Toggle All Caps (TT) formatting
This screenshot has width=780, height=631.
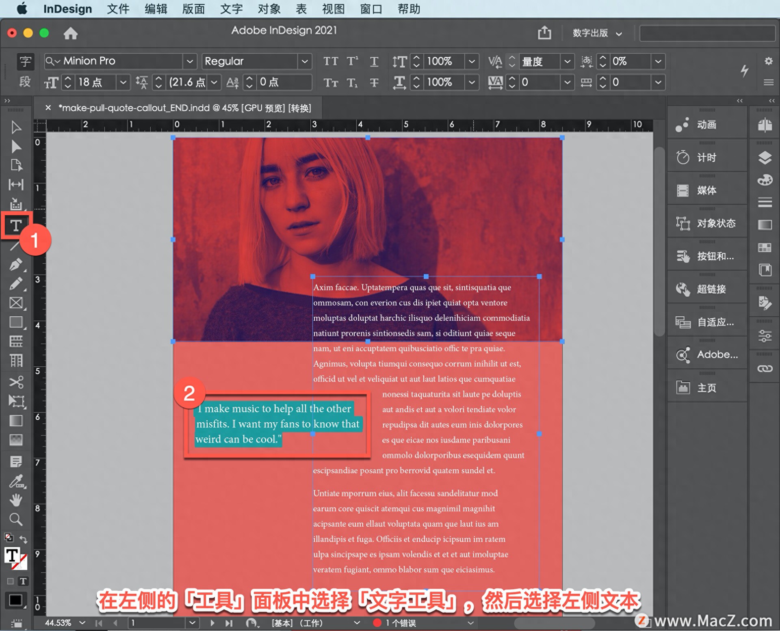[331, 61]
